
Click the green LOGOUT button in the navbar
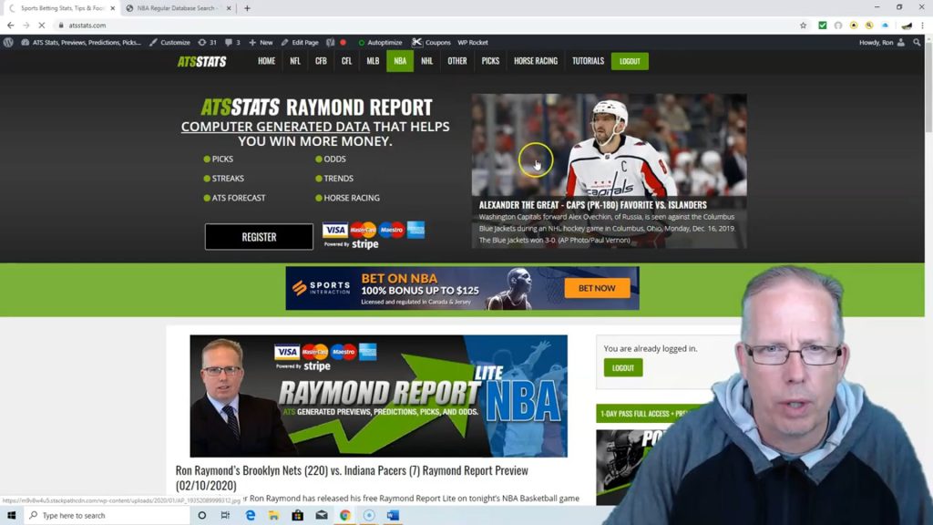coord(630,61)
